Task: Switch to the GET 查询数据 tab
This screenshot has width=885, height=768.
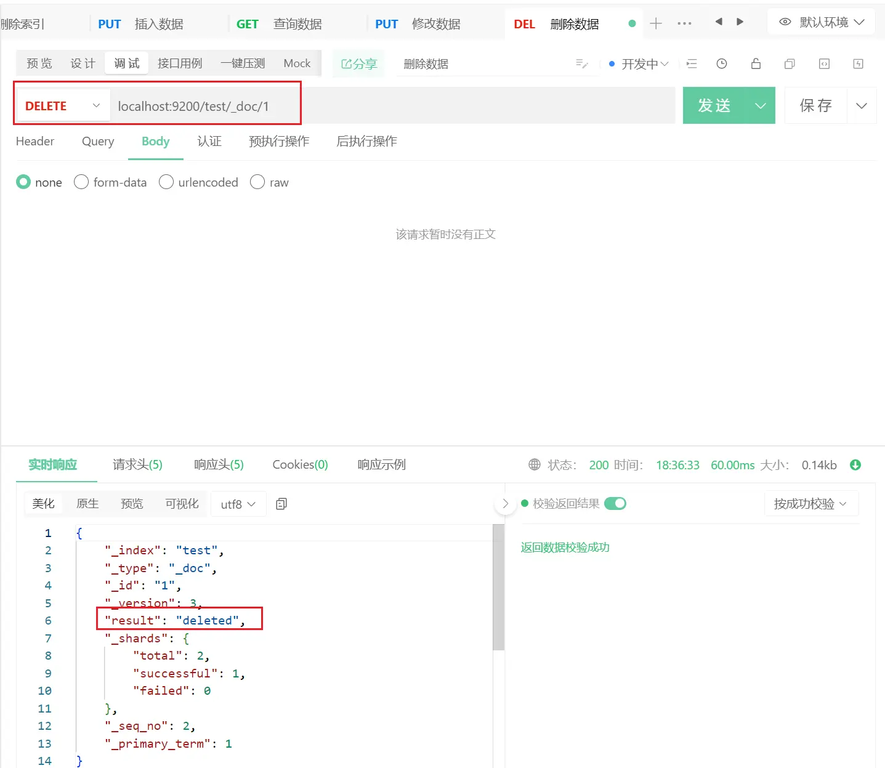Action: [280, 24]
